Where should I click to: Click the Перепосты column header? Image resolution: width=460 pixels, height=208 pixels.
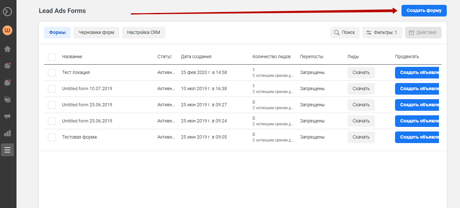(x=312, y=57)
